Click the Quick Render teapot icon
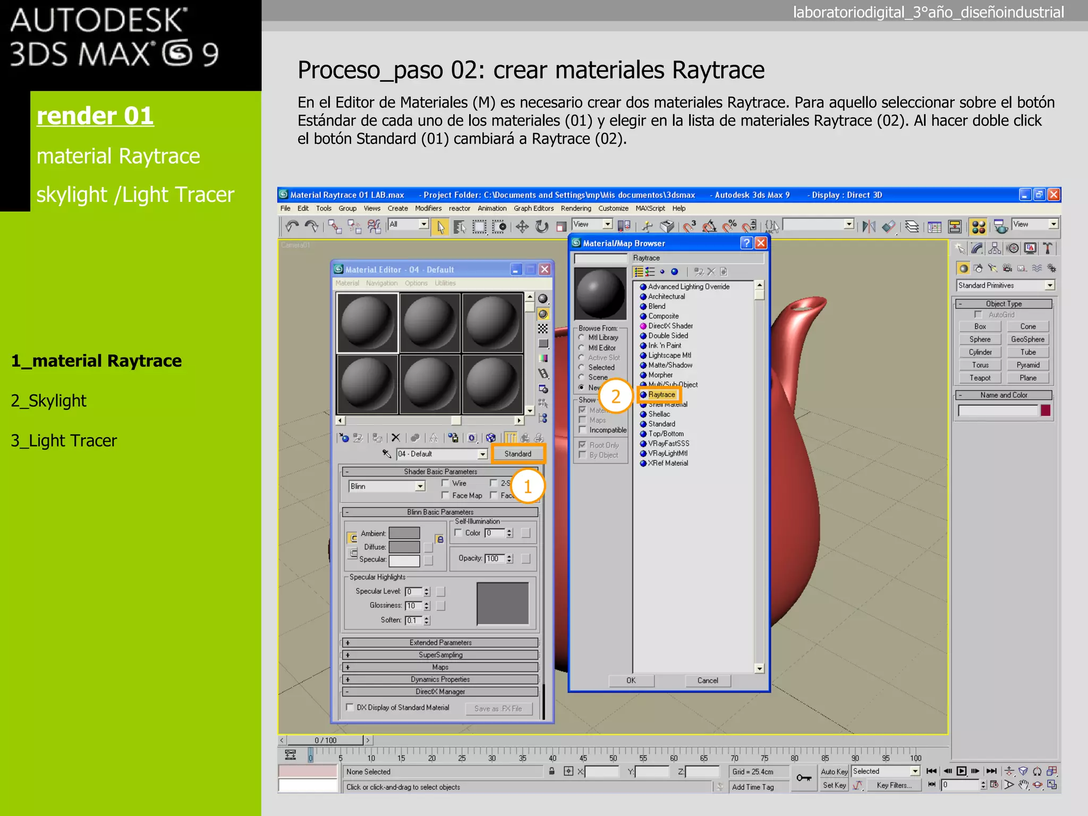 coord(1001,227)
